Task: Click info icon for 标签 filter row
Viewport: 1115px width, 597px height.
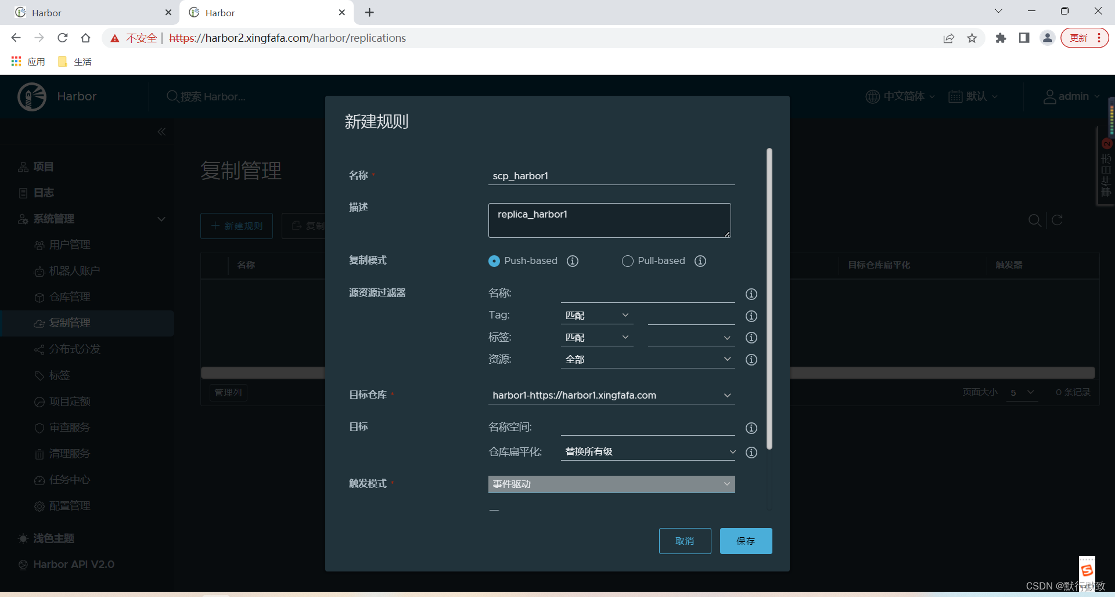Action: (751, 338)
